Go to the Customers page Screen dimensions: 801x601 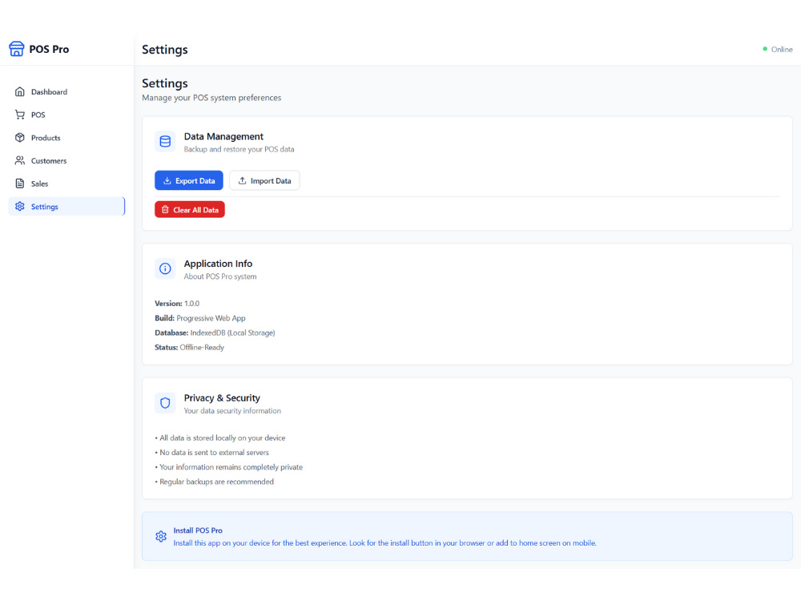point(66,160)
